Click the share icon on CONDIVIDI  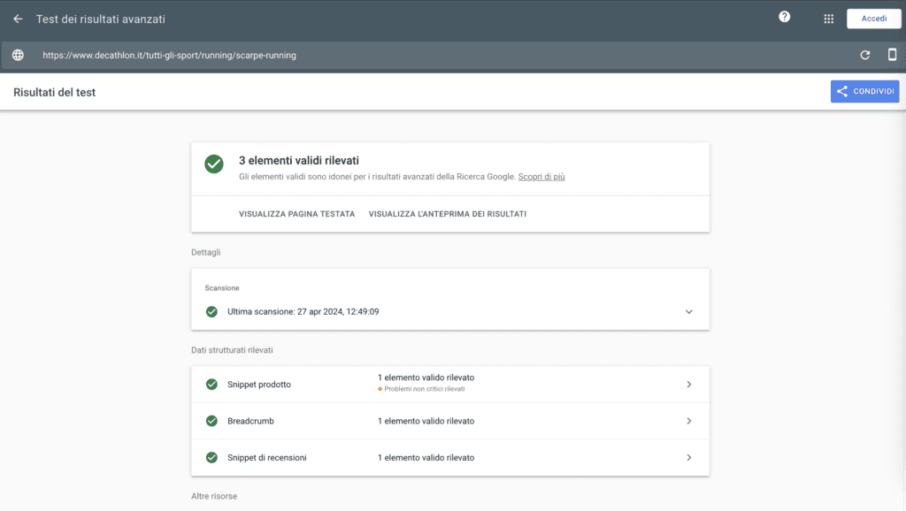click(x=842, y=91)
